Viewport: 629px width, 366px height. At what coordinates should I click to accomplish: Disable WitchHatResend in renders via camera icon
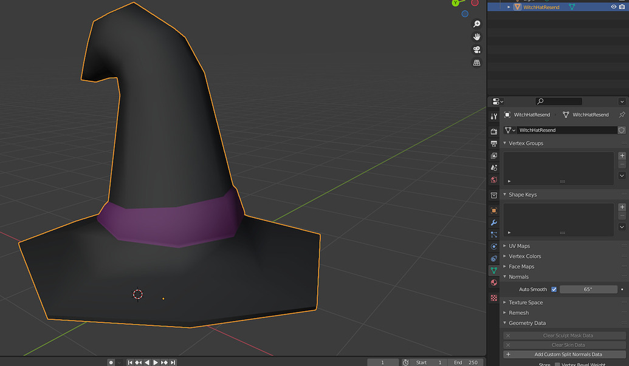click(622, 7)
